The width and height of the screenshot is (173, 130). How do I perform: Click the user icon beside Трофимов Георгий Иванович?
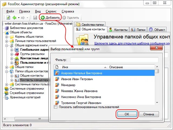coord(57,103)
